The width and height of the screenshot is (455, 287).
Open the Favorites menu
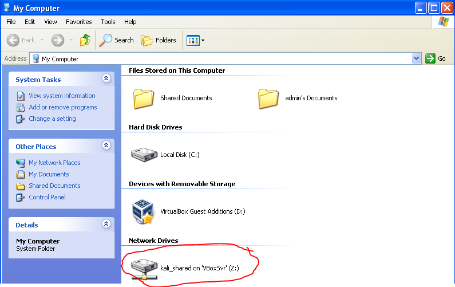78,22
